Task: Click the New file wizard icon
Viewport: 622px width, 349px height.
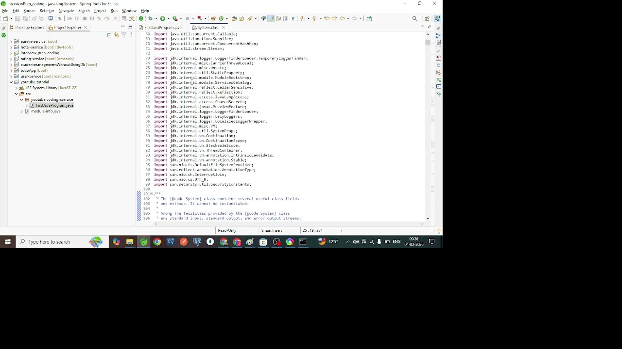Action: point(6,18)
